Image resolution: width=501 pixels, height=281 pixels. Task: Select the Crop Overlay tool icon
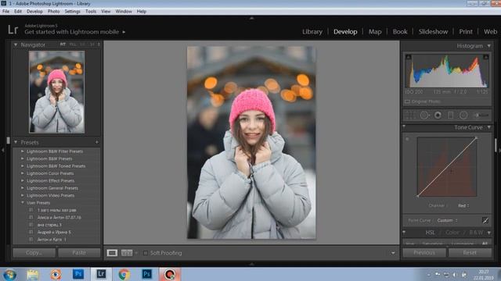pos(410,115)
